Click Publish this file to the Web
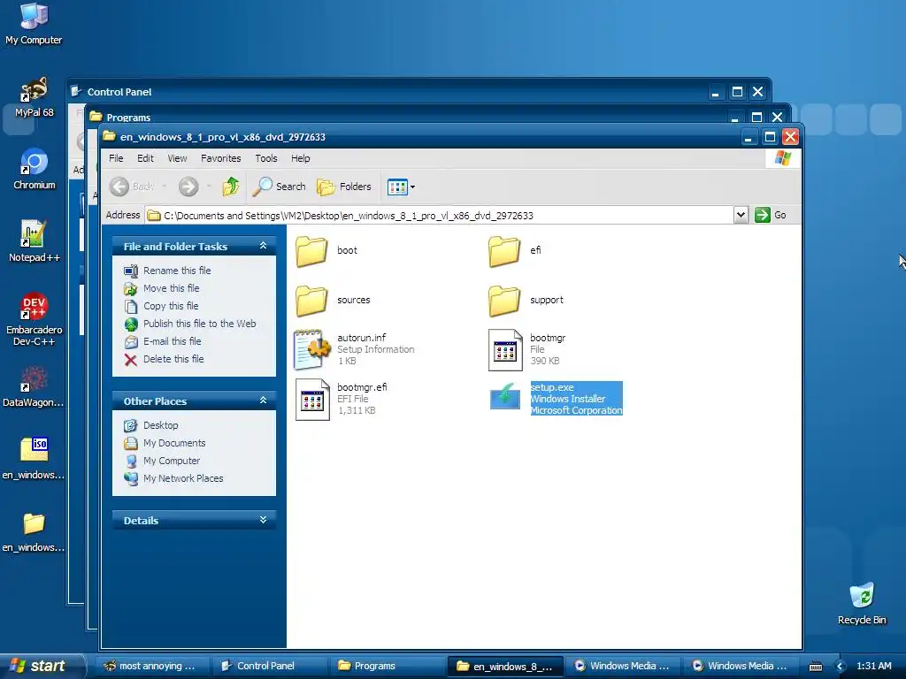This screenshot has height=679, width=906. pyautogui.click(x=199, y=324)
